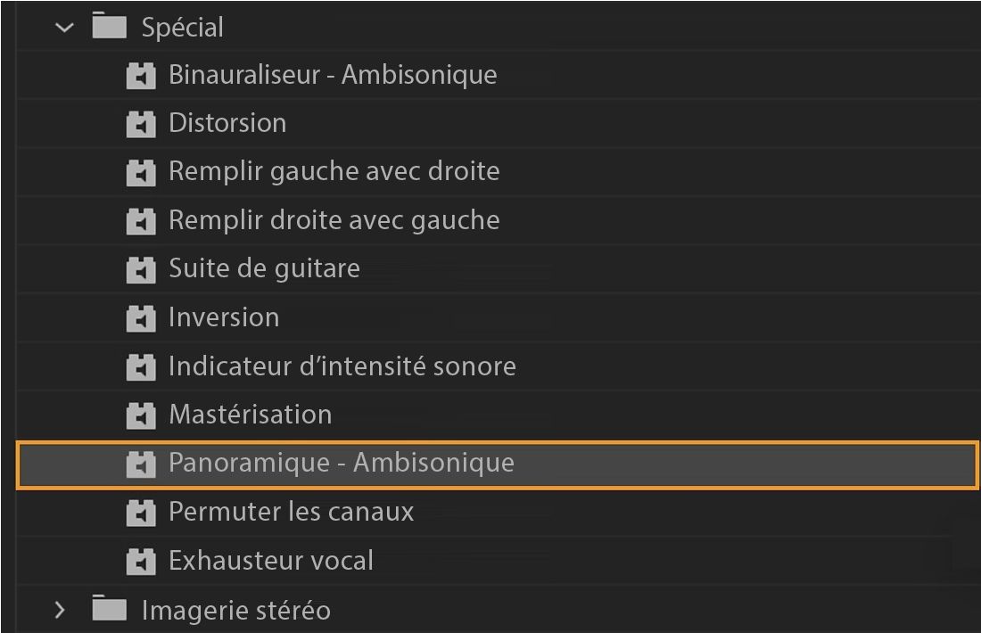Click the plugin icon beside Binauraliseur - Ambisonique
981x633 pixels.
141,75
